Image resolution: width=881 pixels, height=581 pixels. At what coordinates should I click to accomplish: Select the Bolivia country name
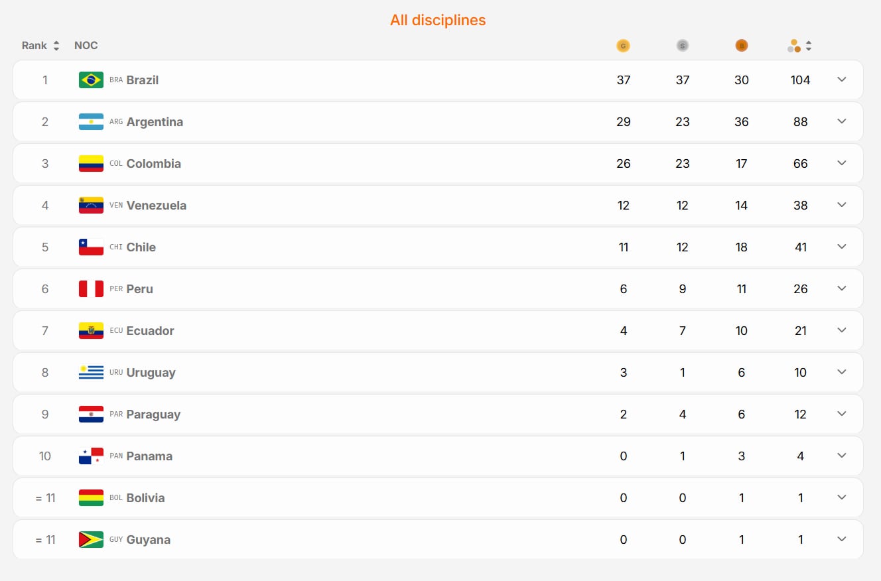click(146, 498)
